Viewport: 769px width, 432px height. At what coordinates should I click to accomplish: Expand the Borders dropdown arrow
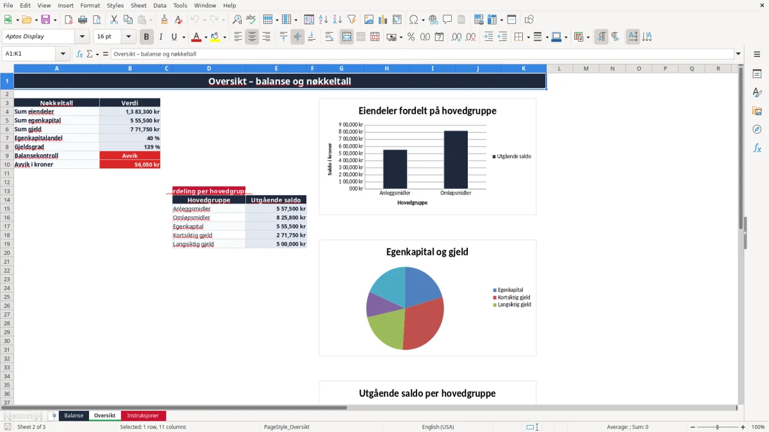coord(528,37)
